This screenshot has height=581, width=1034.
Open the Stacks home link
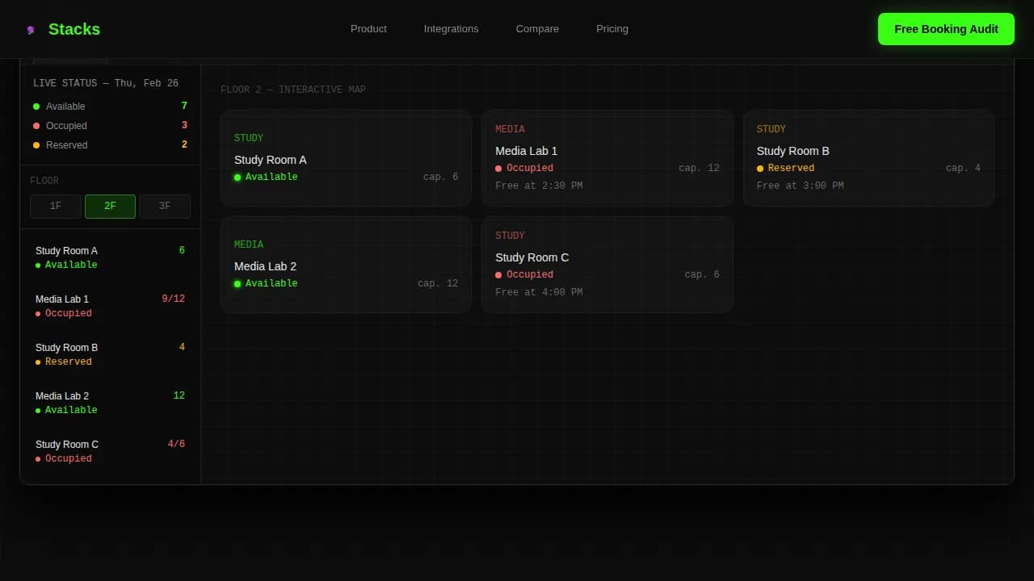pos(63,29)
